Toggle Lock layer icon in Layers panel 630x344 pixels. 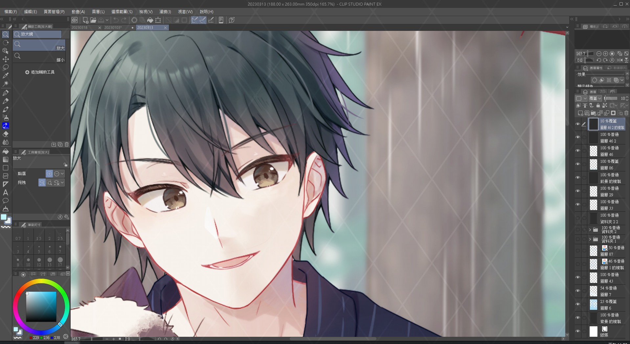[x=598, y=105]
